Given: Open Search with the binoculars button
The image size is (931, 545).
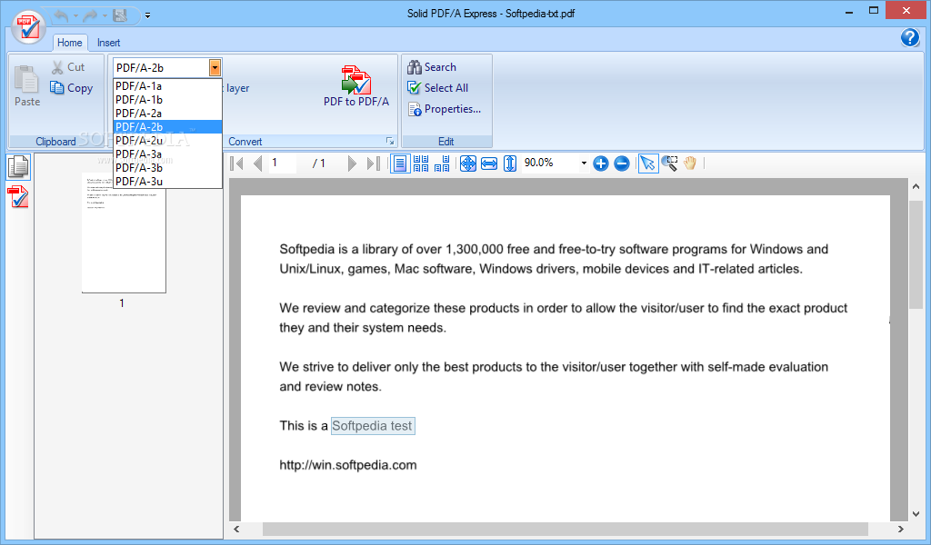Looking at the screenshot, I should (432, 67).
